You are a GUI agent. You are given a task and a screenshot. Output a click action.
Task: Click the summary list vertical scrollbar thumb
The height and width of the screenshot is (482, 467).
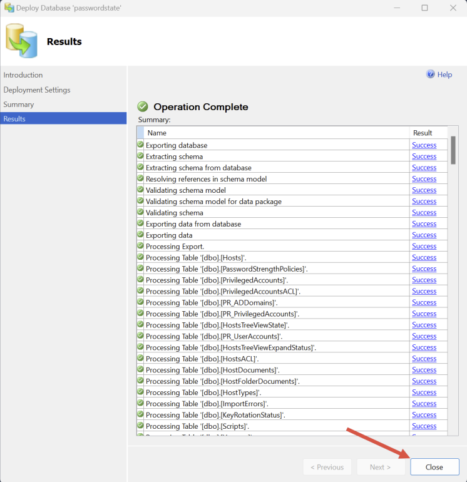[x=453, y=150]
